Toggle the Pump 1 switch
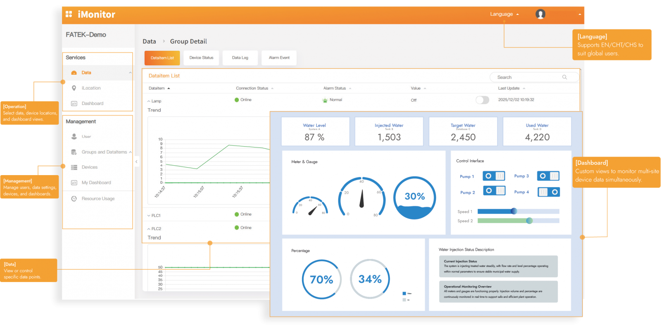Image resolution: width=661 pixels, height=330 pixels. pos(494,176)
